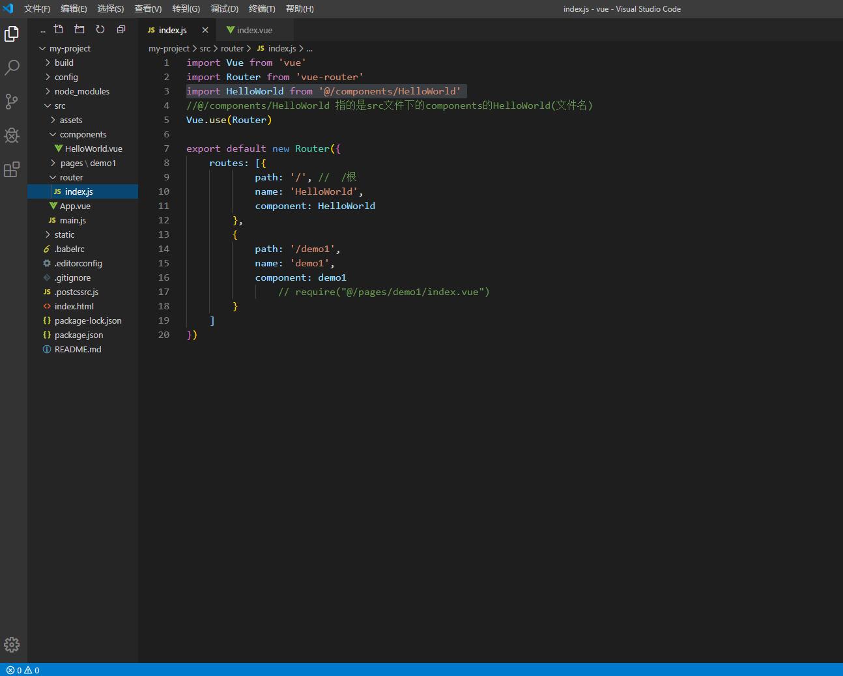Open the 终端(T) menu
Image resolution: width=843 pixels, height=676 pixels.
pos(262,8)
